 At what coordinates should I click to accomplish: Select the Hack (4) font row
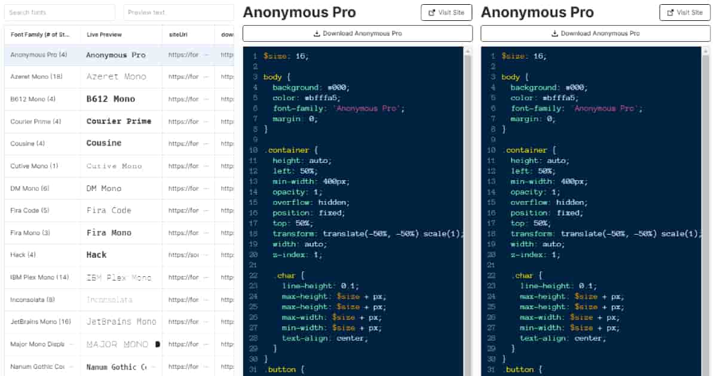coord(119,255)
